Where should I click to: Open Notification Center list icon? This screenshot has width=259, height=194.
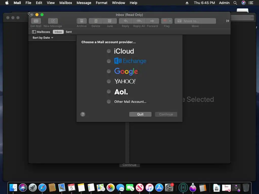[251, 3]
